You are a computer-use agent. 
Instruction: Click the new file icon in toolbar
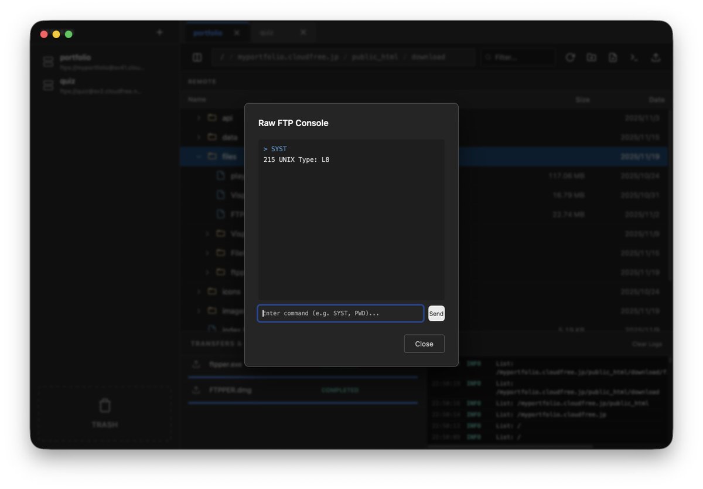(613, 57)
